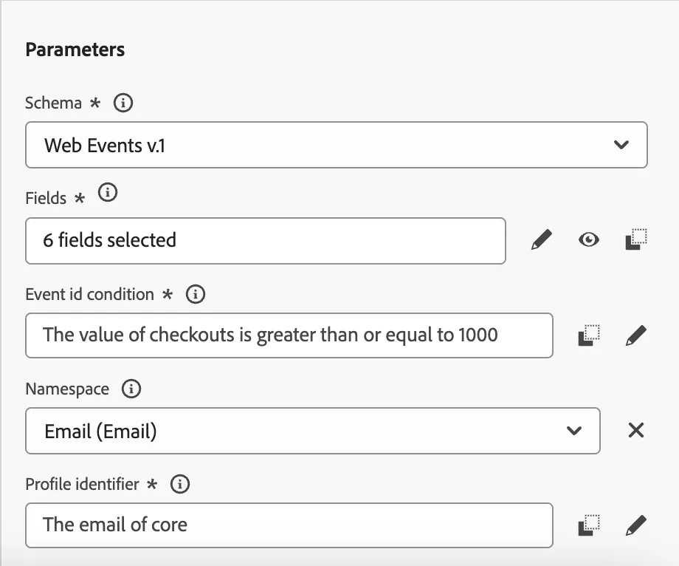
Task: Expand the Schema dropdown chevron arrow
Action: 621,145
